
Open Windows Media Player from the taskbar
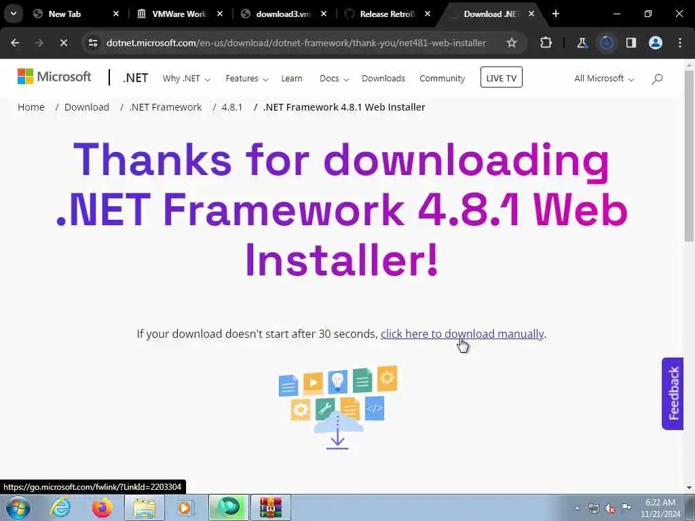[185, 507]
